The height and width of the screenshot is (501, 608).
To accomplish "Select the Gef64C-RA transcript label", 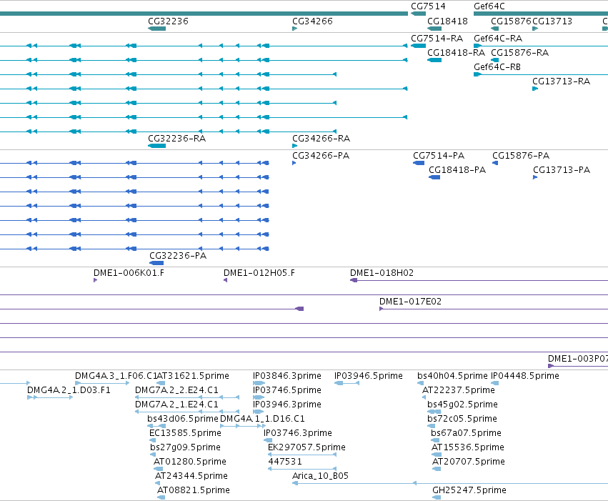I will coord(498,39).
